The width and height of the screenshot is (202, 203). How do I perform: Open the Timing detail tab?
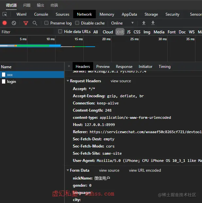(x=164, y=66)
